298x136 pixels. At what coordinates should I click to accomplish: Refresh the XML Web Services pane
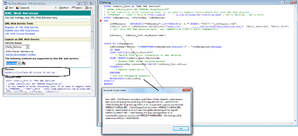pos(64,8)
